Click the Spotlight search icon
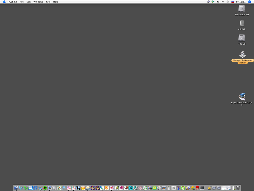The height and width of the screenshot is (191, 254). [250, 2]
